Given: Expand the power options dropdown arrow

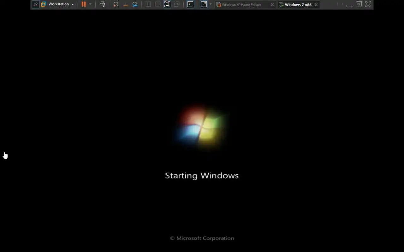Looking at the screenshot, I should 90,4.
